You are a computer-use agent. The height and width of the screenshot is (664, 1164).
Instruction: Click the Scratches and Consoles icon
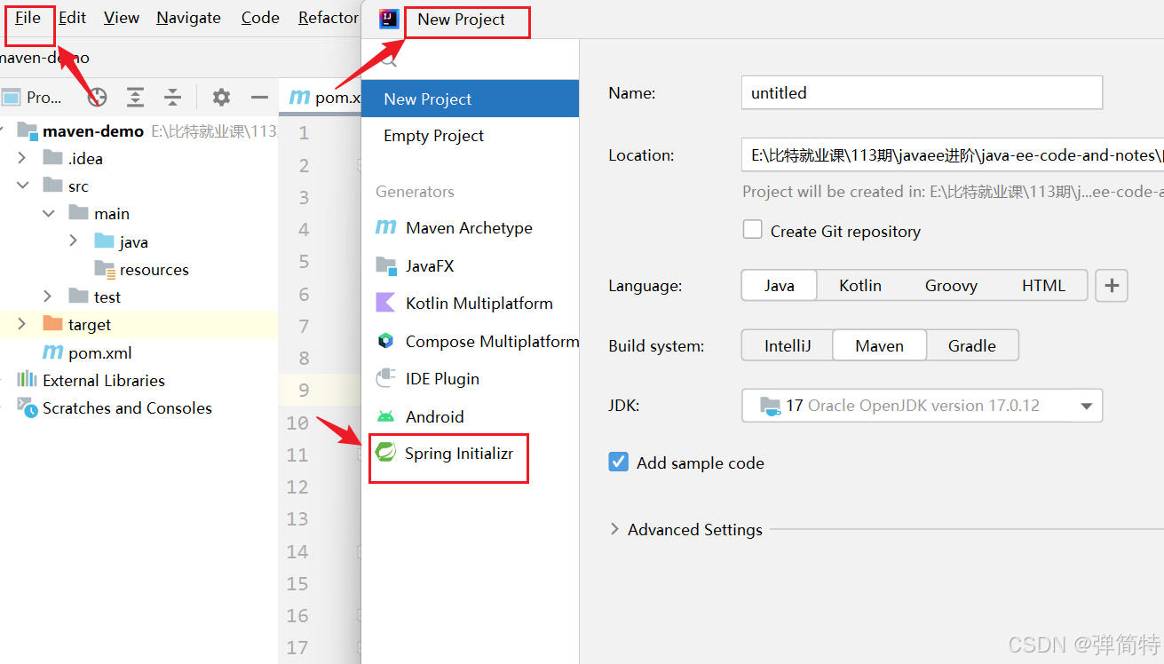(27, 407)
